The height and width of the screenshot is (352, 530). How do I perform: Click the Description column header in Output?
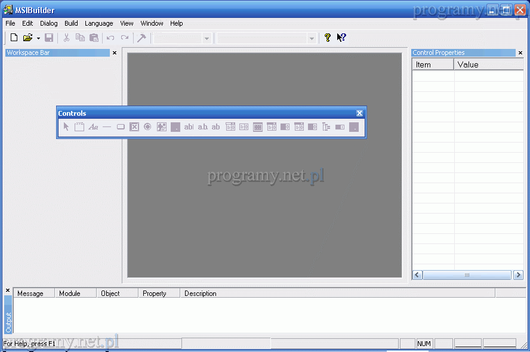(200, 294)
